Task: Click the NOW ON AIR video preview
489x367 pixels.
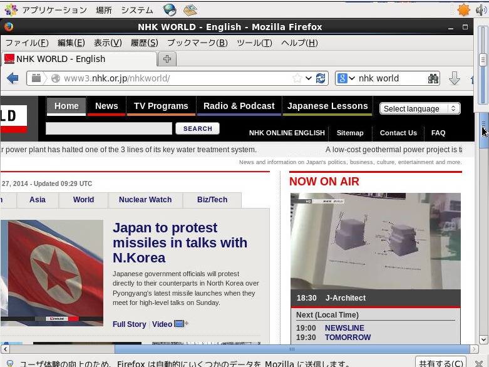Action: pos(376,241)
